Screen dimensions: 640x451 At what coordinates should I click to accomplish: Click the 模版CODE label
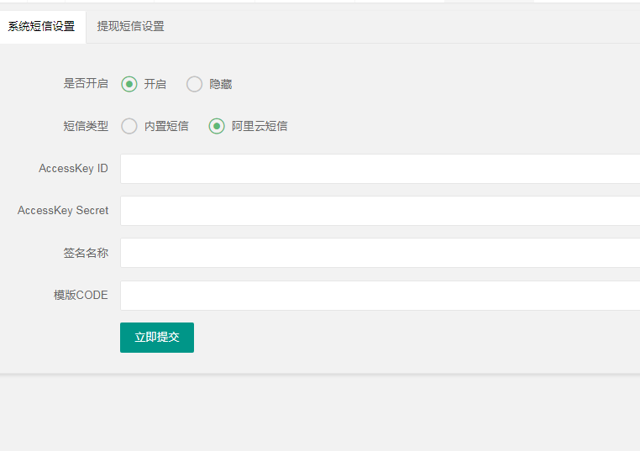(81, 295)
